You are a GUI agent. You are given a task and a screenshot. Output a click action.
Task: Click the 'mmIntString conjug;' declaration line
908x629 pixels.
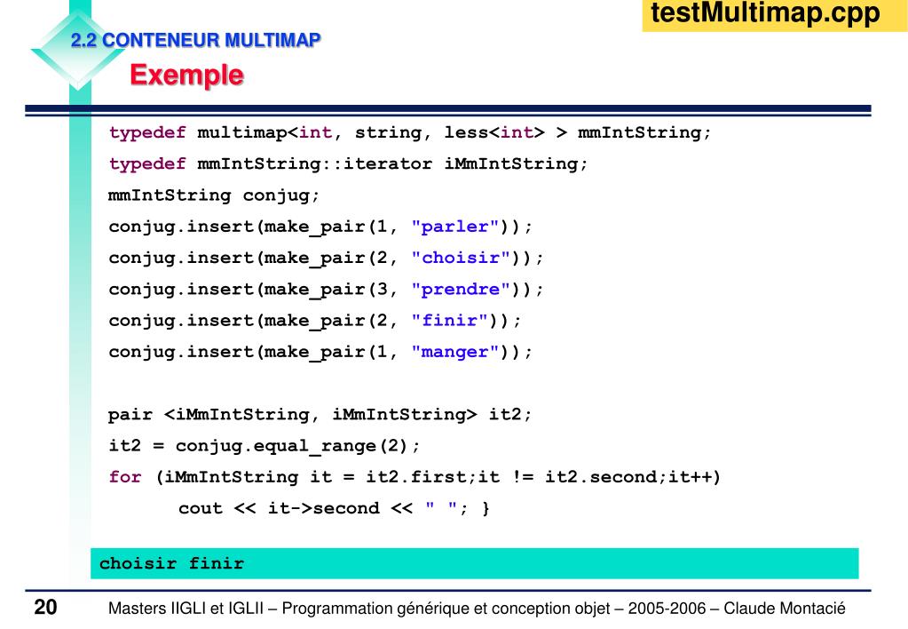pos(214,195)
